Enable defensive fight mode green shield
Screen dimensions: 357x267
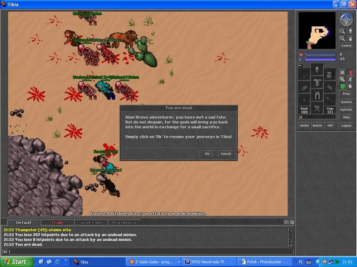click(x=342, y=86)
